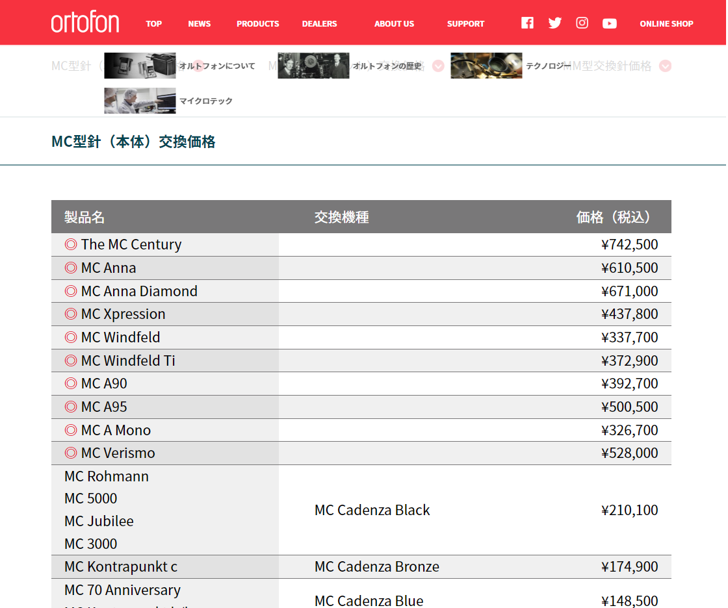Open the オルトフォンについて link
Viewport: 728px width, 608px height.
click(217, 66)
